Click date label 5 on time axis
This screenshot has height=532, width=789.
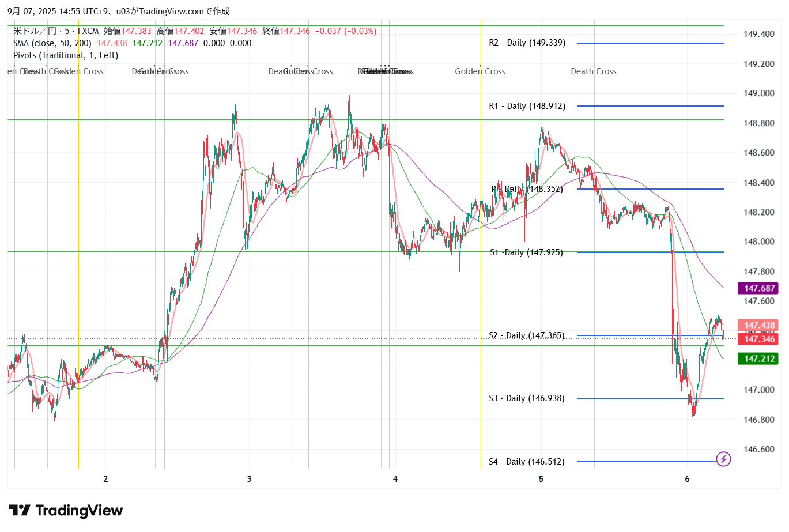(541, 479)
